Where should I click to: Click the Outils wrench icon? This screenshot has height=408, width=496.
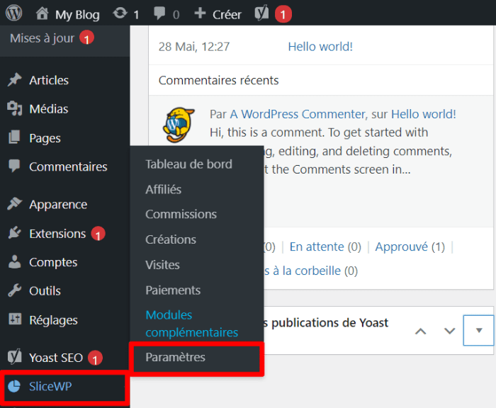[x=15, y=290]
